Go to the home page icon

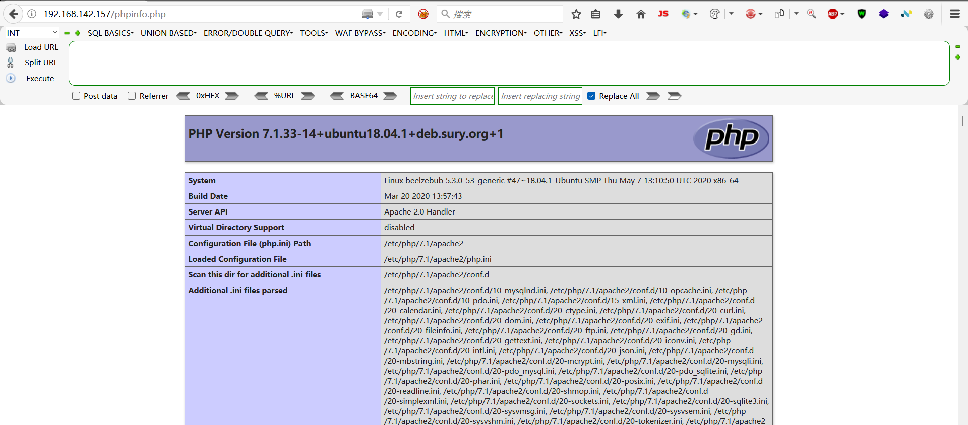click(641, 14)
